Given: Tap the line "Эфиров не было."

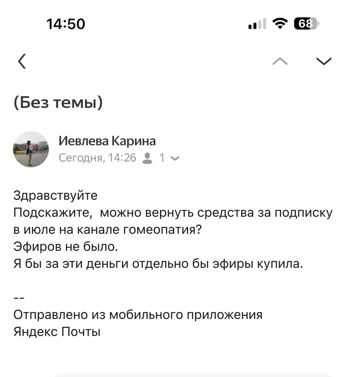Looking at the screenshot, I should 66,246.
